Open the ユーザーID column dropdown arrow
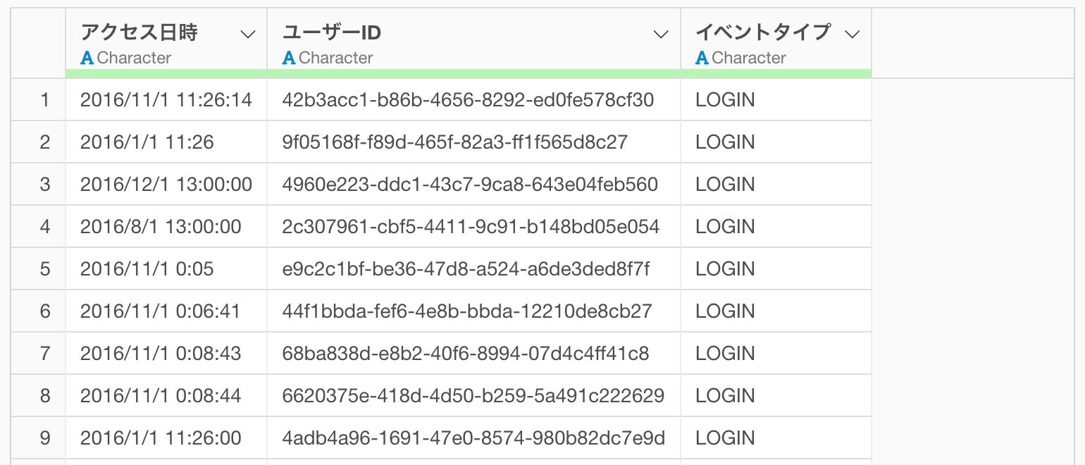1085x465 pixels. tap(661, 35)
